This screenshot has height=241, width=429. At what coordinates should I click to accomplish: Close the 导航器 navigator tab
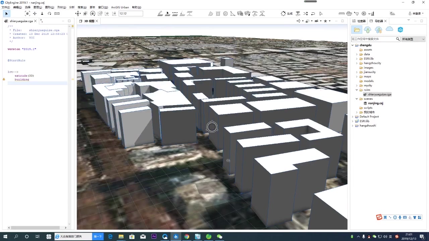pos(385,21)
